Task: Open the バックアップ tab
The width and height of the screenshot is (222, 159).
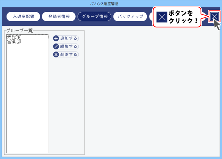Action: pyautogui.click(x=130, y=16)
